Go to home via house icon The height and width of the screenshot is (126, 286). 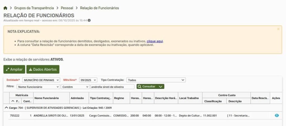coord(5,8)
